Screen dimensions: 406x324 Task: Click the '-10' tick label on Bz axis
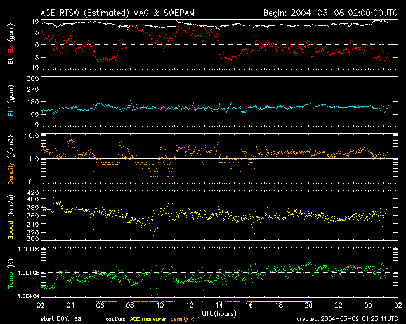(x=32, y=68)
